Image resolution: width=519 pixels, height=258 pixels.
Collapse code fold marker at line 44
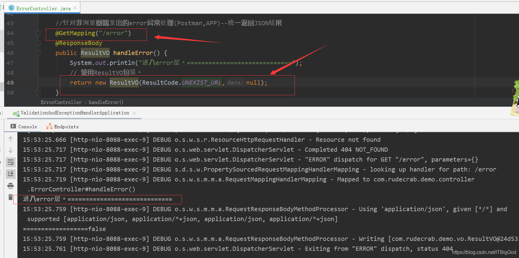[38, 33]
